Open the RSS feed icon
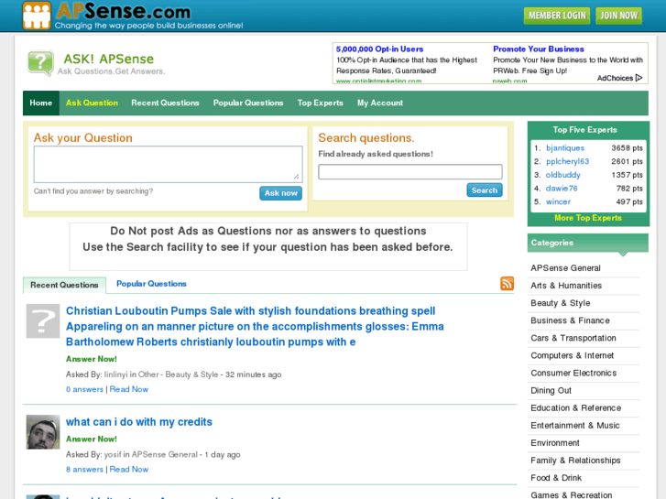The image size is (666, 499). click(507, 283)
